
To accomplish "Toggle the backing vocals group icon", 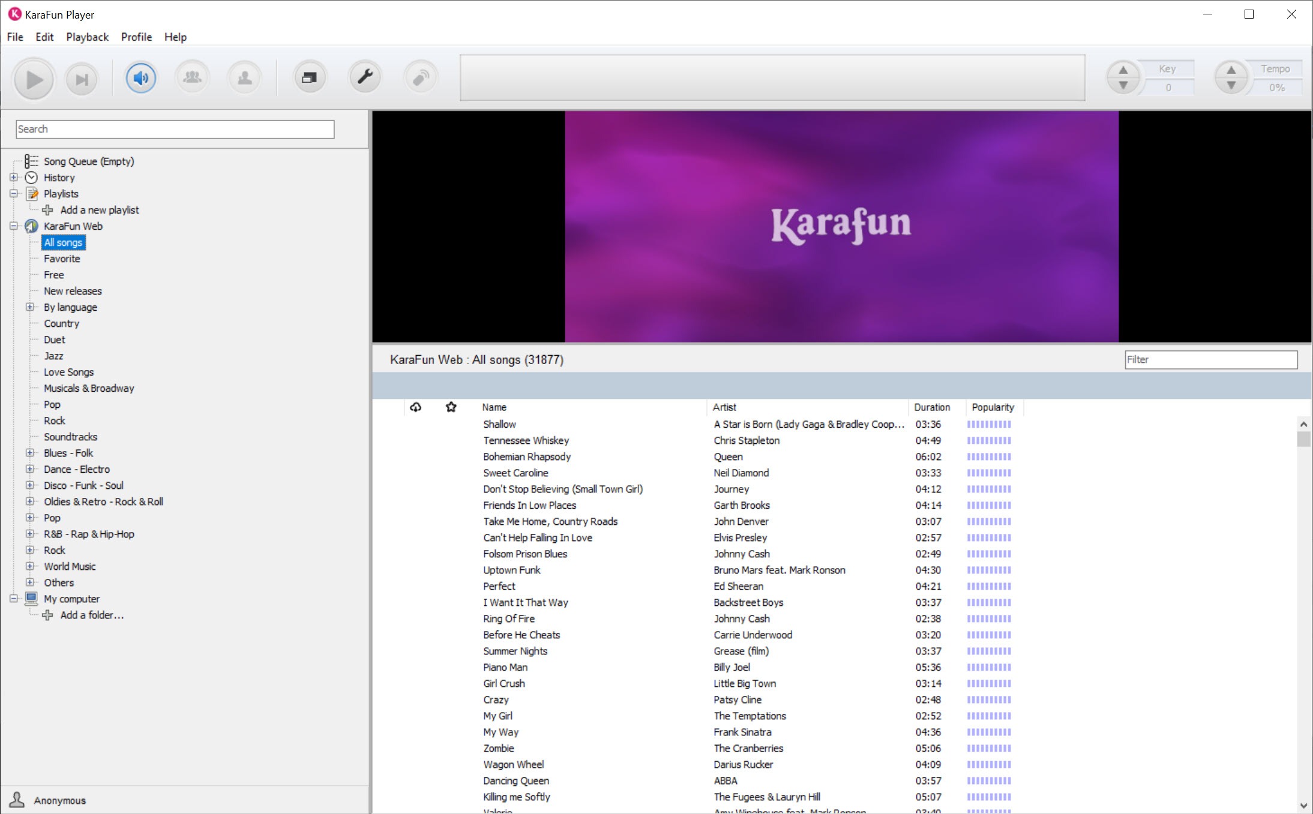I will (192, 78).
